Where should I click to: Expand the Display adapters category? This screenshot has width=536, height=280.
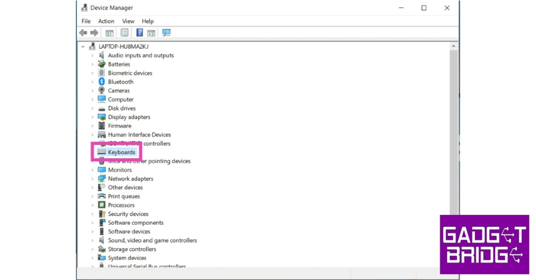[92, 117]
